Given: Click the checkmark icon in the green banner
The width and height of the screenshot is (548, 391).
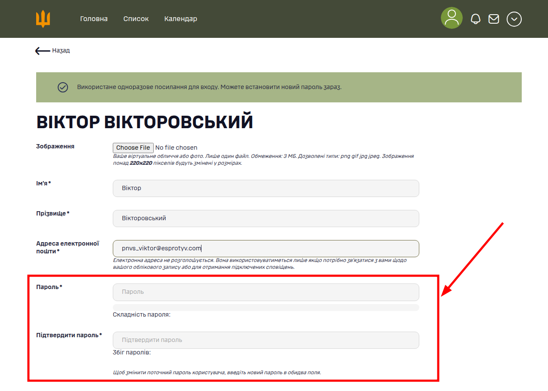Looking at the screenshot, I should point(63,87).
